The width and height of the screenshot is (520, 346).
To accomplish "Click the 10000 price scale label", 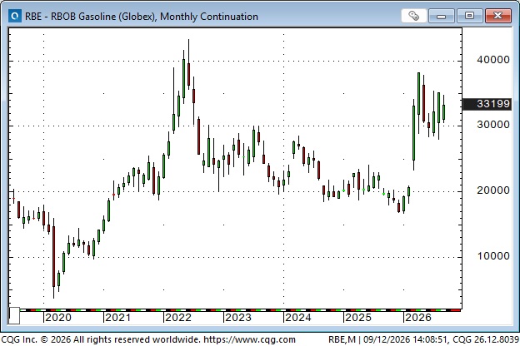I will coord(493,255).
